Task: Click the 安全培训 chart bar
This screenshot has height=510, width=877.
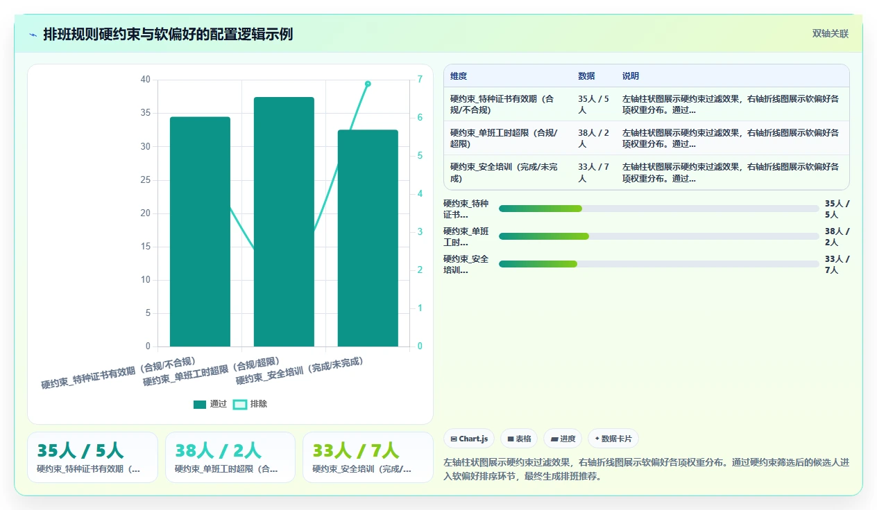Action: pyautogui.click(x=368, y=238)
